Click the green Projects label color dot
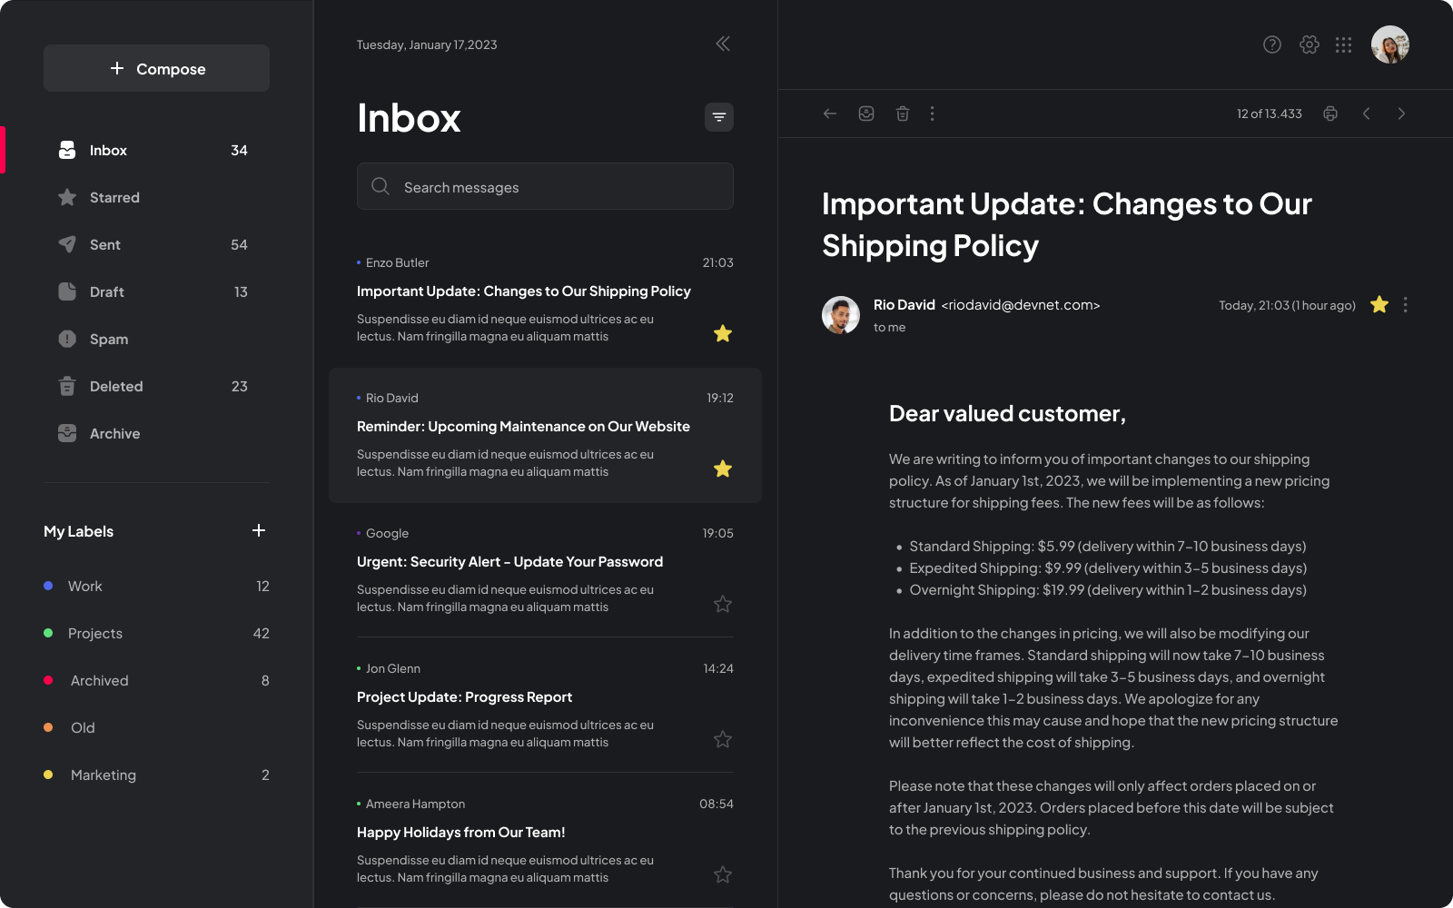The height and width of the screenshot is (908, 1453). coord(47,633)
